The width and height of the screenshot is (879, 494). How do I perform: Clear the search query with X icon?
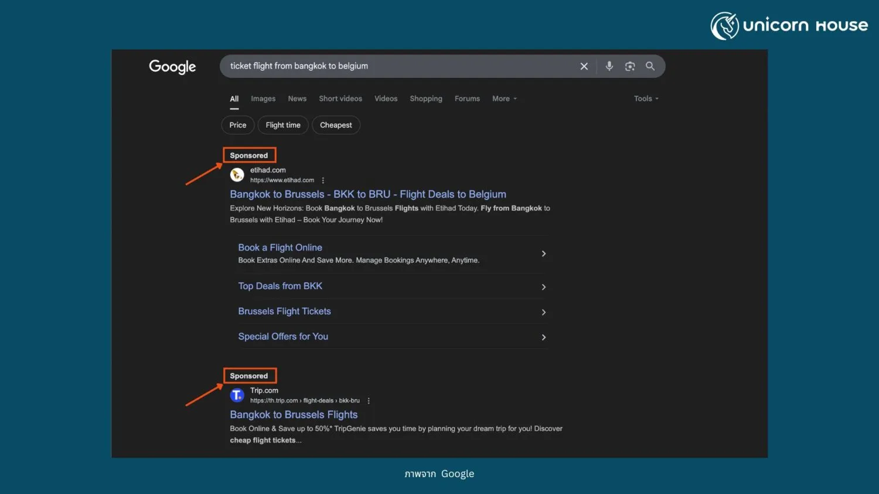[x=584, y=66]
